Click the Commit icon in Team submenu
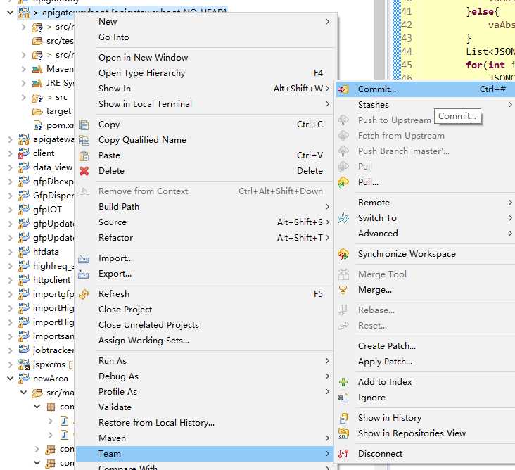This screenshot has width=515, height=470. 343,89
